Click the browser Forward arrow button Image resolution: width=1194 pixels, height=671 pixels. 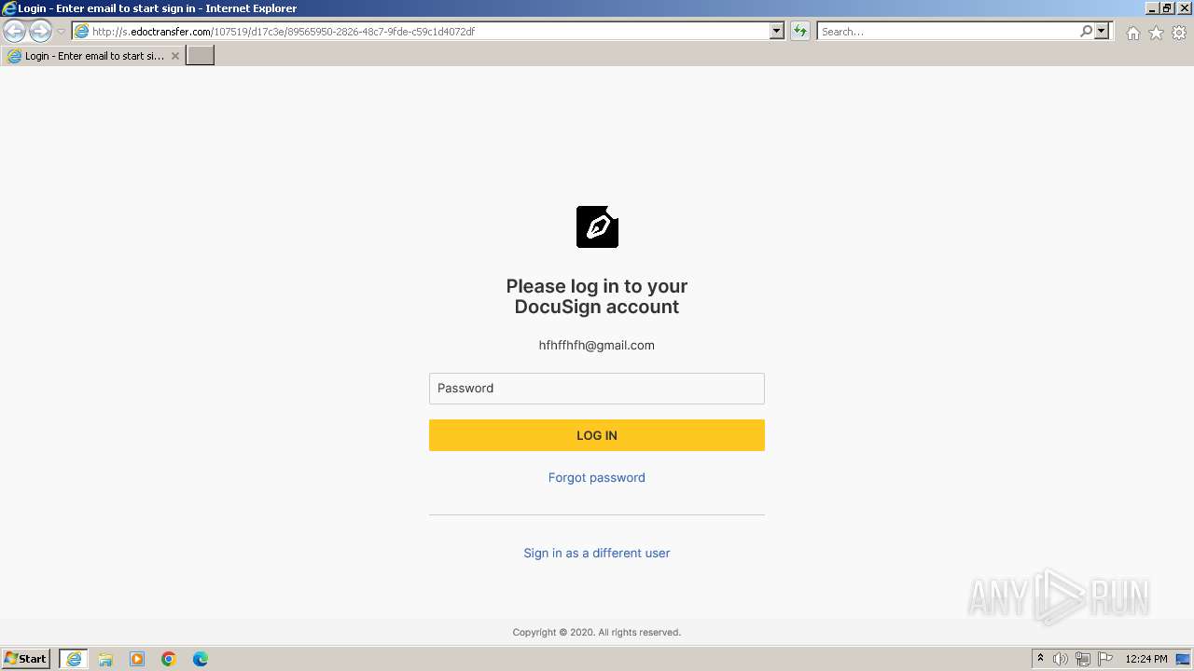40,32
